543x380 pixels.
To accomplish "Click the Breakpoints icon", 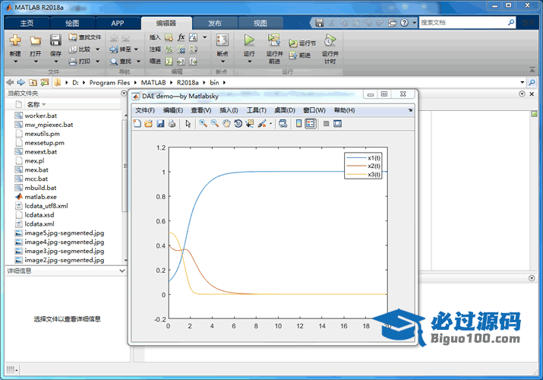I will coord(223,40).
